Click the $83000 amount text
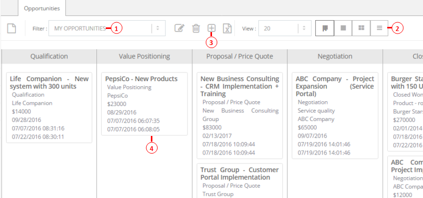Viewport: 423px width, 198px height. (x=212, y=127)
